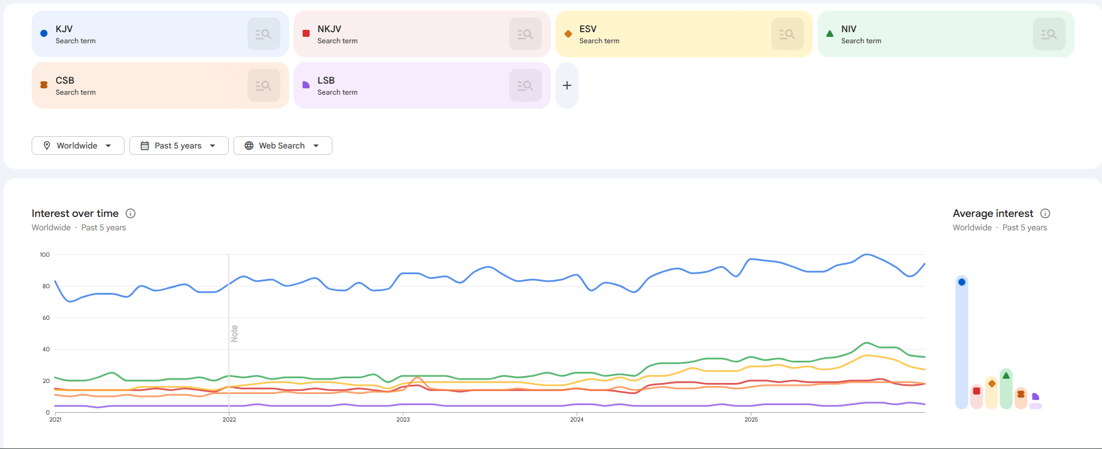Click the explore icon on KJV card
The width and height of the screenshot is (1102, 449).
point(263,34)
